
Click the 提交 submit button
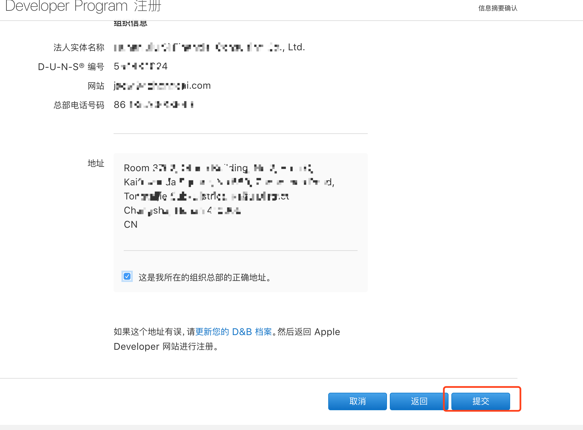(x=480, y=401)
